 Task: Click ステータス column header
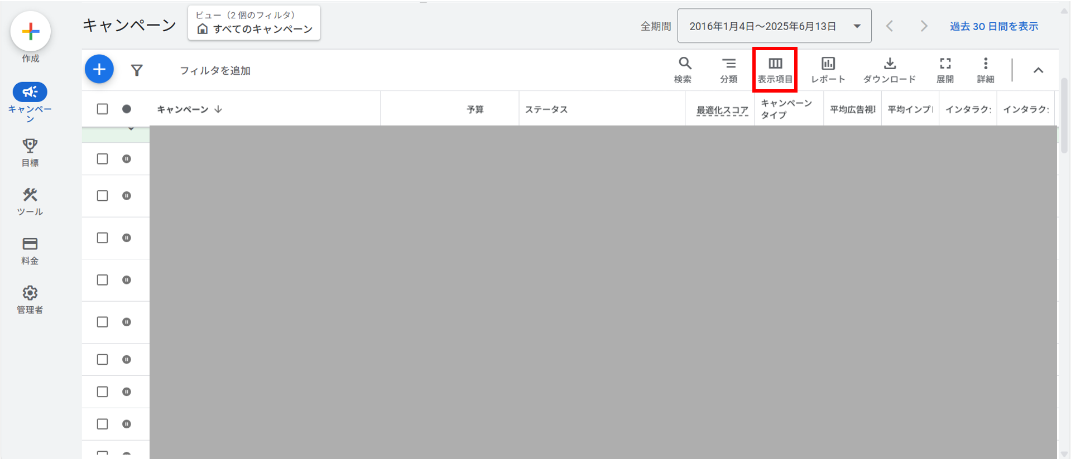tap(546, 109)
